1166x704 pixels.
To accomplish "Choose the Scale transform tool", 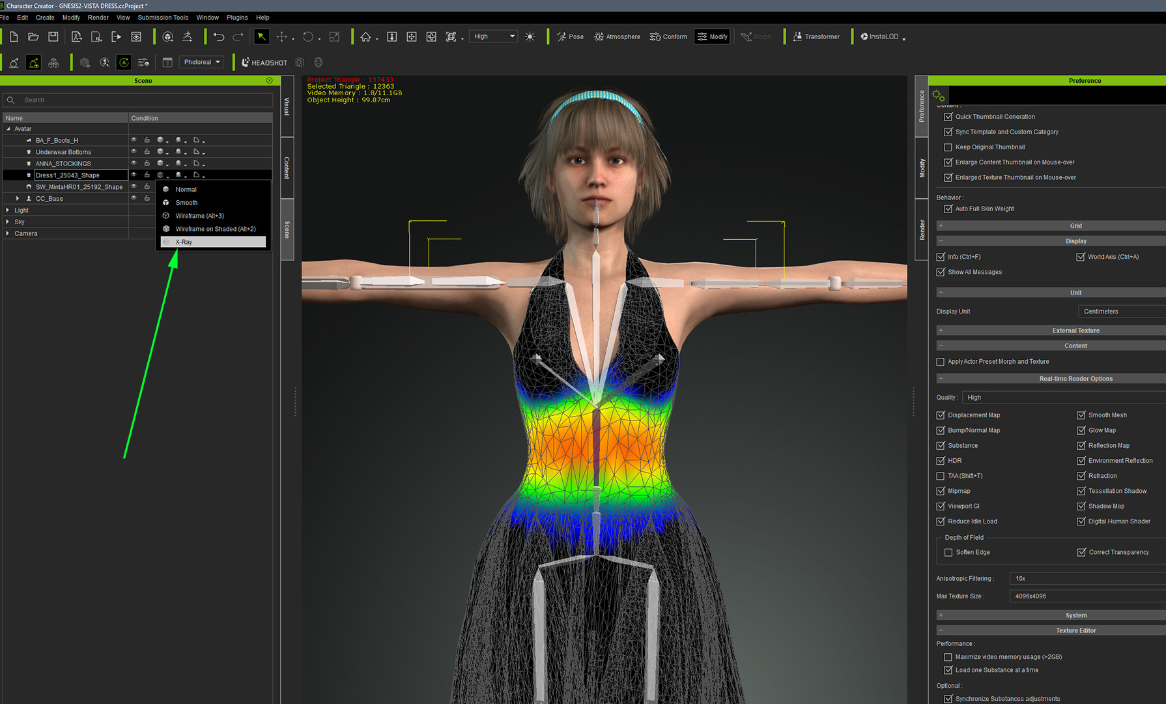I will 334,37.
